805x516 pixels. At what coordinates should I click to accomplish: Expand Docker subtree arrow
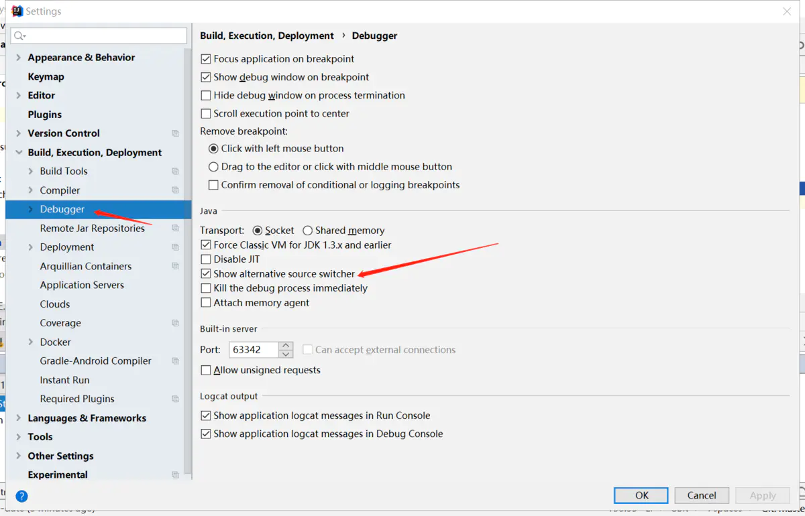(x=31, y=342)
